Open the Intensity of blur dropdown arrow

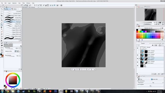(20, 51)
